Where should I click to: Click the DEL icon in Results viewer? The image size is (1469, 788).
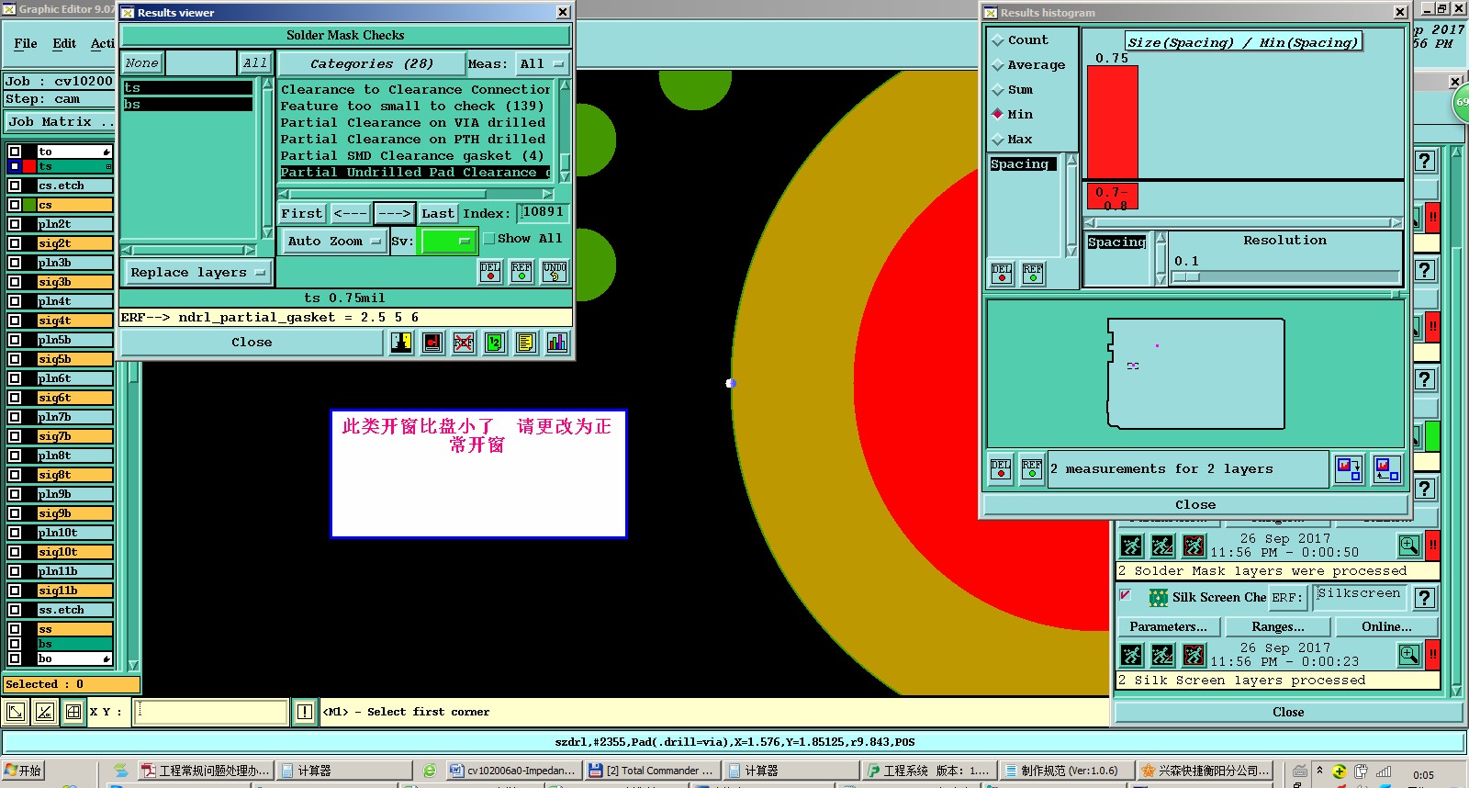[x=490, y=272]
